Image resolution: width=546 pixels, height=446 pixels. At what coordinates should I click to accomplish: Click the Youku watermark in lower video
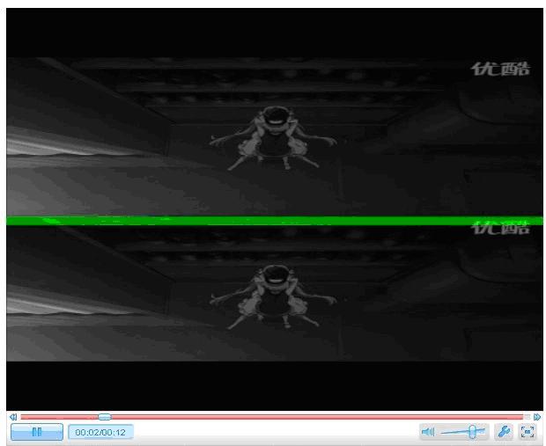[502, 229]
